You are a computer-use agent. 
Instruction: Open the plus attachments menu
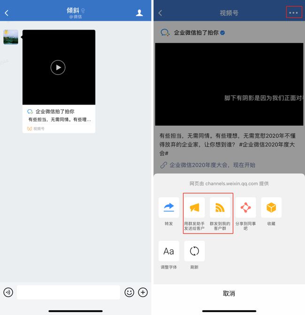click(x=143, y=292)
